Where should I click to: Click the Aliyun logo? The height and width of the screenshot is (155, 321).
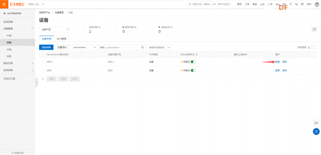[17, 4]
